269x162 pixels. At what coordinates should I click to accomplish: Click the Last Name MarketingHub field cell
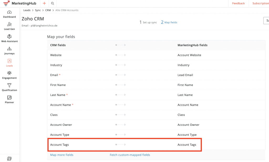pyautogui.click(x=185, y=95)
